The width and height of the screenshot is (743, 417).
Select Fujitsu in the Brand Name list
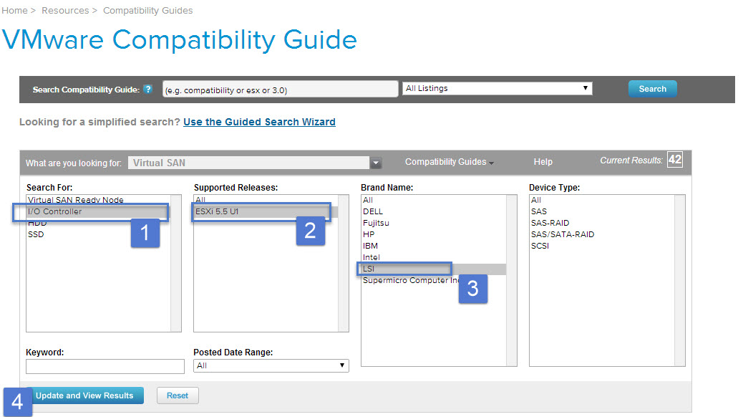(434, 223)
